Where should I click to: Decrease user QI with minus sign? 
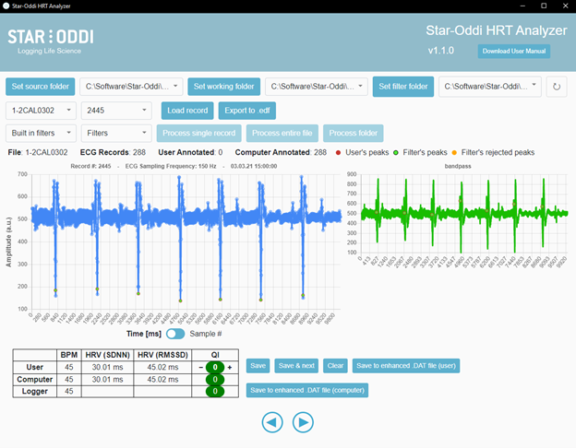point(201,367)
